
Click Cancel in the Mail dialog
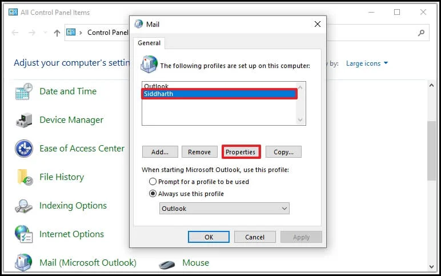point(255,237)
